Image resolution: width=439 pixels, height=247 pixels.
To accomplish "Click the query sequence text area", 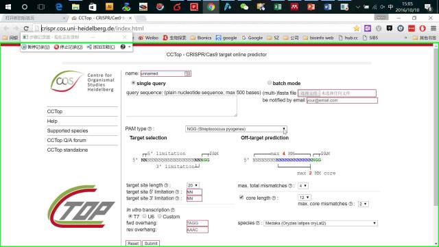I will pos(181,106).
